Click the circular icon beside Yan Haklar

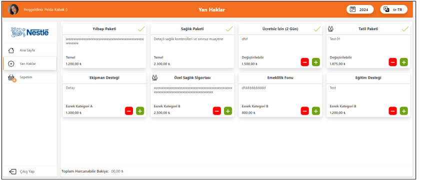pyautogui.click(x=11, y=64)
